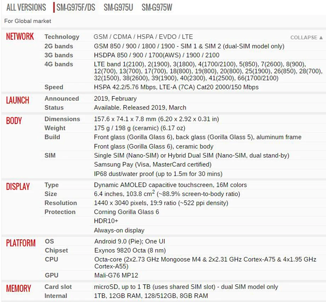Switch to the ALL VERSIONS tab
This screenshot has width=326, height=302.
coord(26,7)
